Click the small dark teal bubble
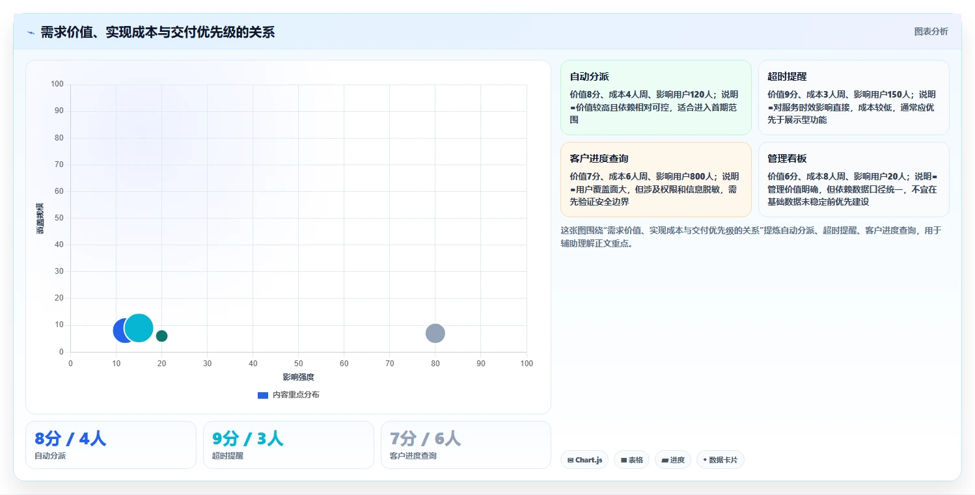The image size is (975, 495). (162, 336)
